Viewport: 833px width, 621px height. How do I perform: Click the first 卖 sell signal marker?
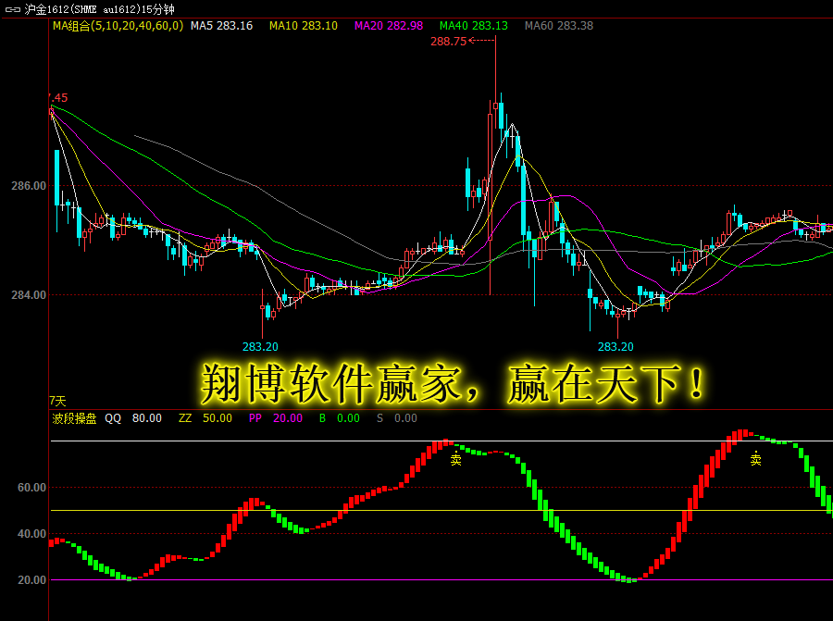tap(455, 460)
